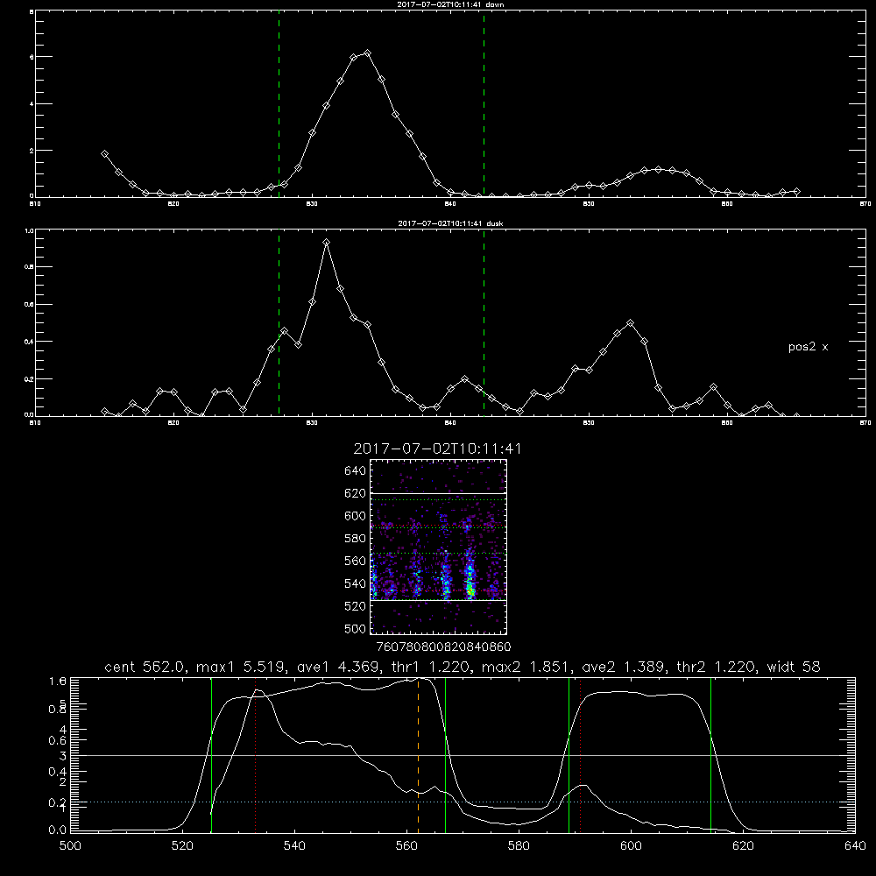Click the '600' y-axis label beside spectral image
Viewport: 876px width, 876px height.
pyautogui.click(x=356, y=516)
